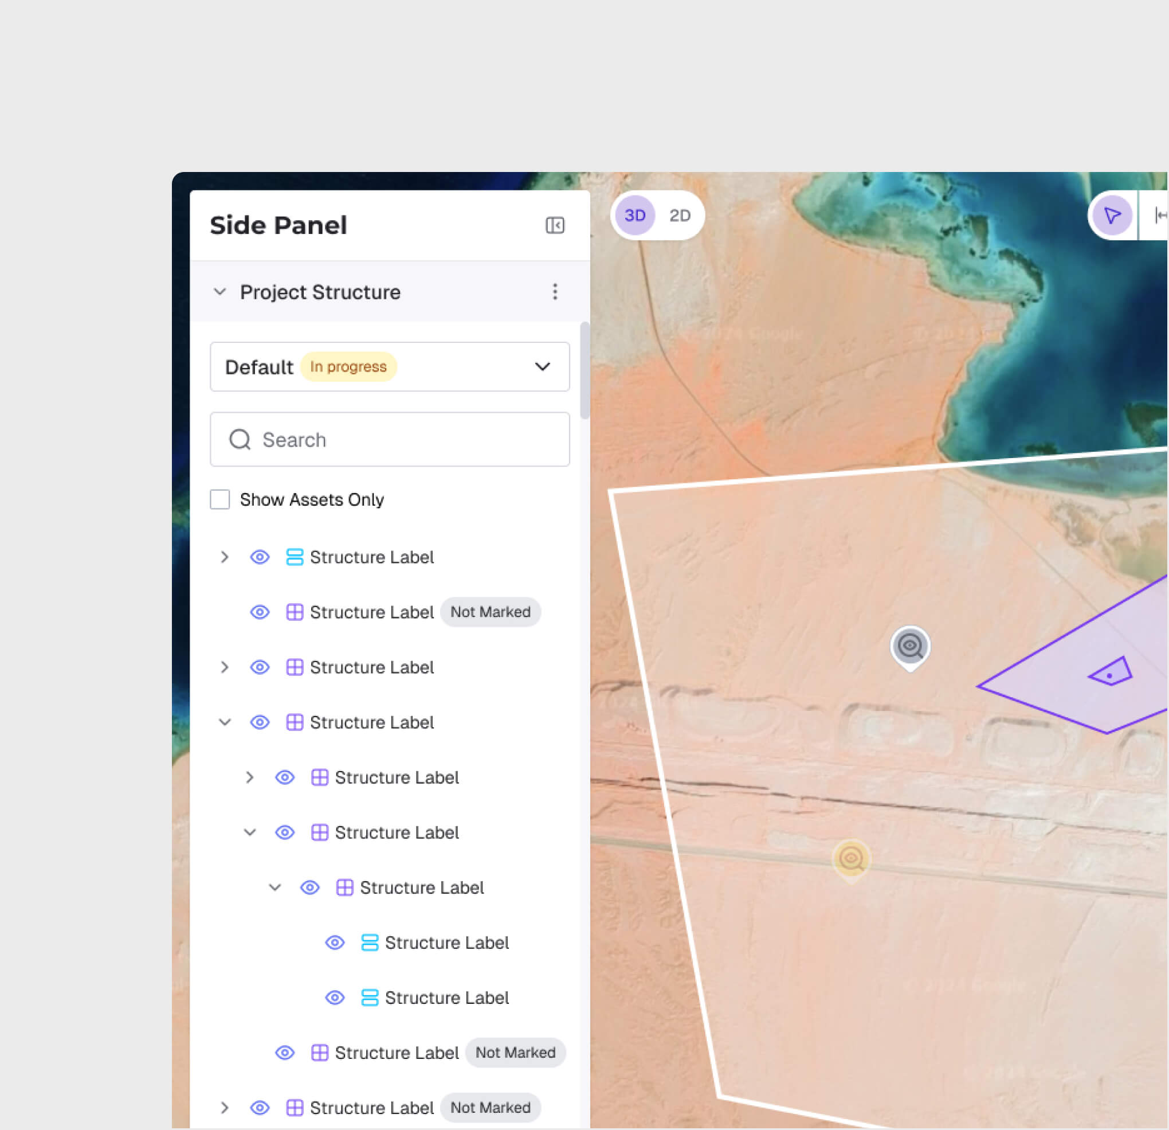
Task: Click the search magnifier icon
Action: [239, 440]
